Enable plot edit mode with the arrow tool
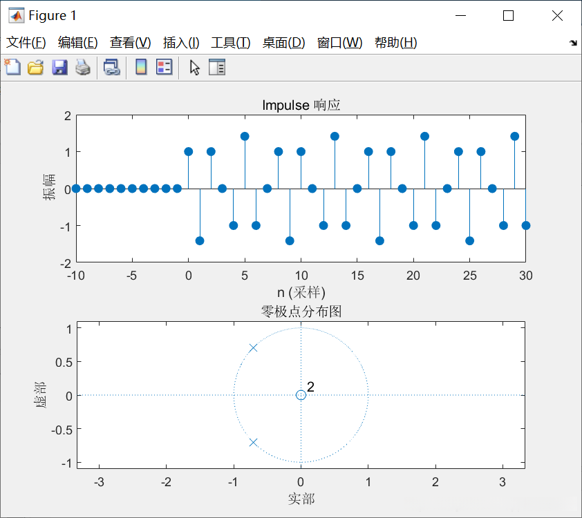Viewport: 582px width, 518px height. click(x=193, y=67)
